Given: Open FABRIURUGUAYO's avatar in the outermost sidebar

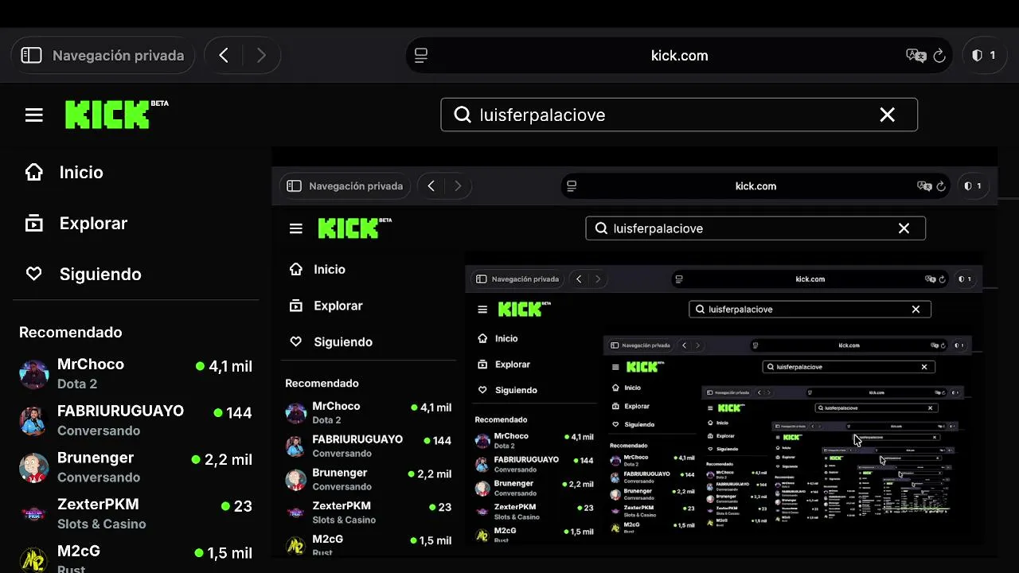Looking at the screenshot, I should coord(34,421).
